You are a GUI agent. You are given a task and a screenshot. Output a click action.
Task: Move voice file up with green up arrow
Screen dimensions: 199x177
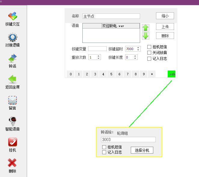145,28
